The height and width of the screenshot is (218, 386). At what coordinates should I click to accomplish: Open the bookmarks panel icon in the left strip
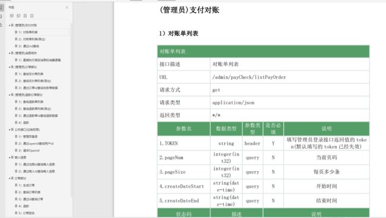[1, 8]
